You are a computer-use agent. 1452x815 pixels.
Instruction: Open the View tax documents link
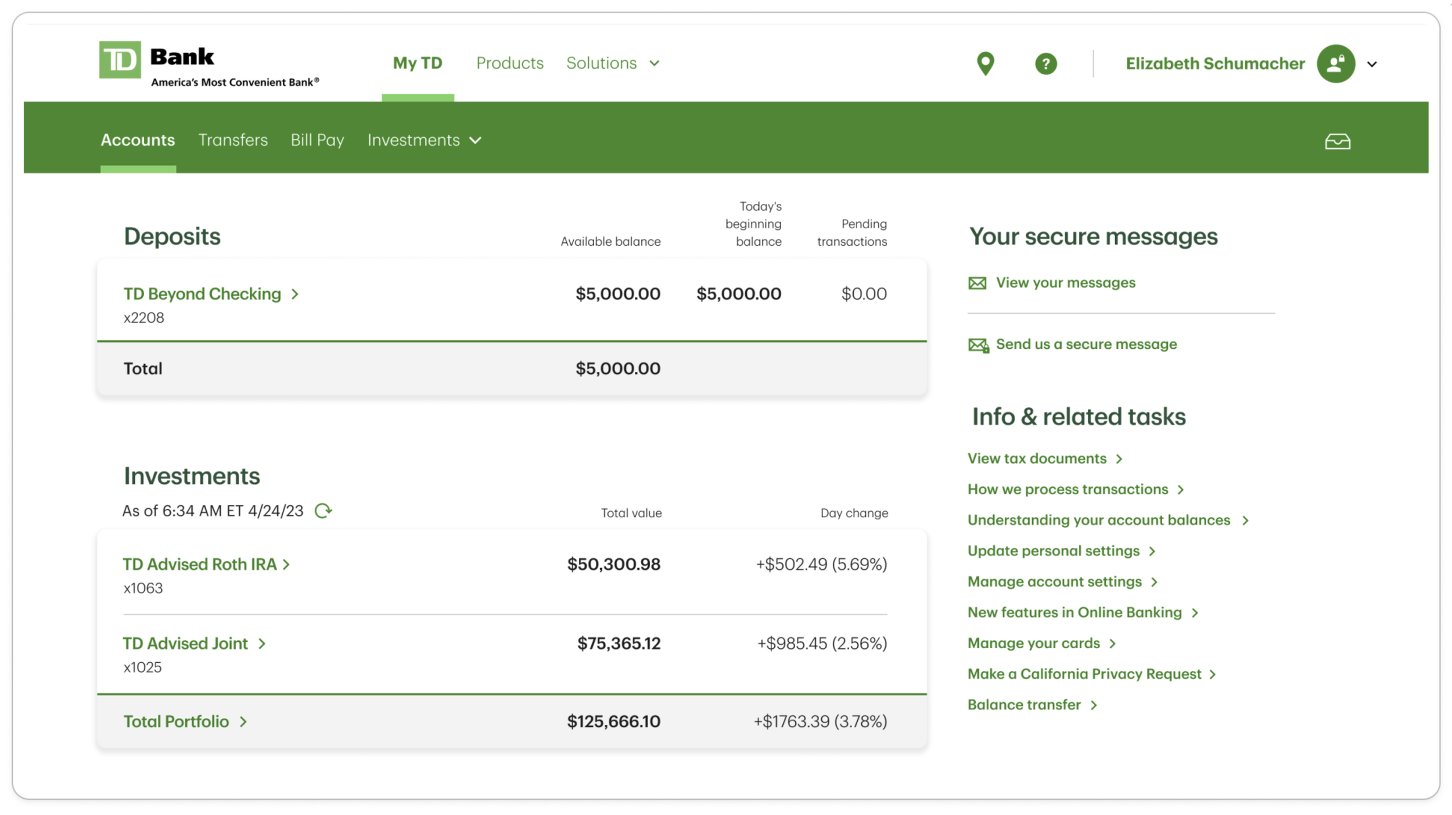[x=1037, y=459]
